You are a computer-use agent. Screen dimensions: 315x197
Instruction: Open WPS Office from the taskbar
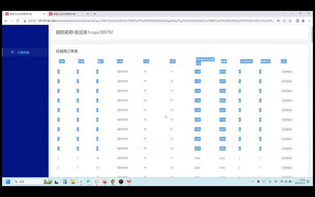(x=129, y=182)
